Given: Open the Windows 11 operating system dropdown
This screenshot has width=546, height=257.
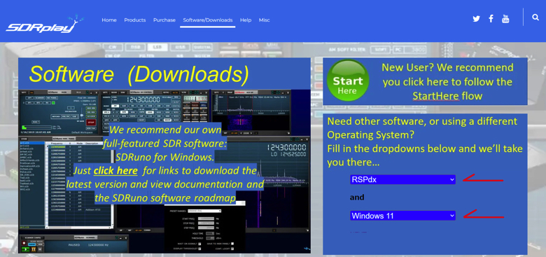Looking at the screenshot, I should click(x=402, y=216).
